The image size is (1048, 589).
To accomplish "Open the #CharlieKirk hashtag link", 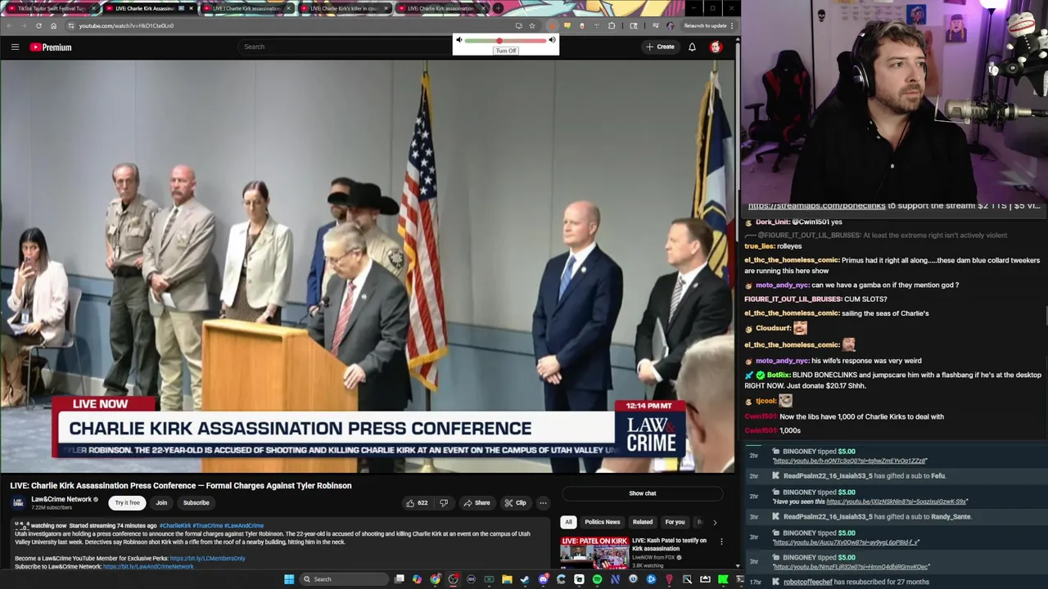I will coord(175,525).
